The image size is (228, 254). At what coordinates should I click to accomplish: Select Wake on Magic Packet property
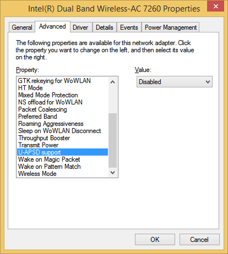coord(62,159)
